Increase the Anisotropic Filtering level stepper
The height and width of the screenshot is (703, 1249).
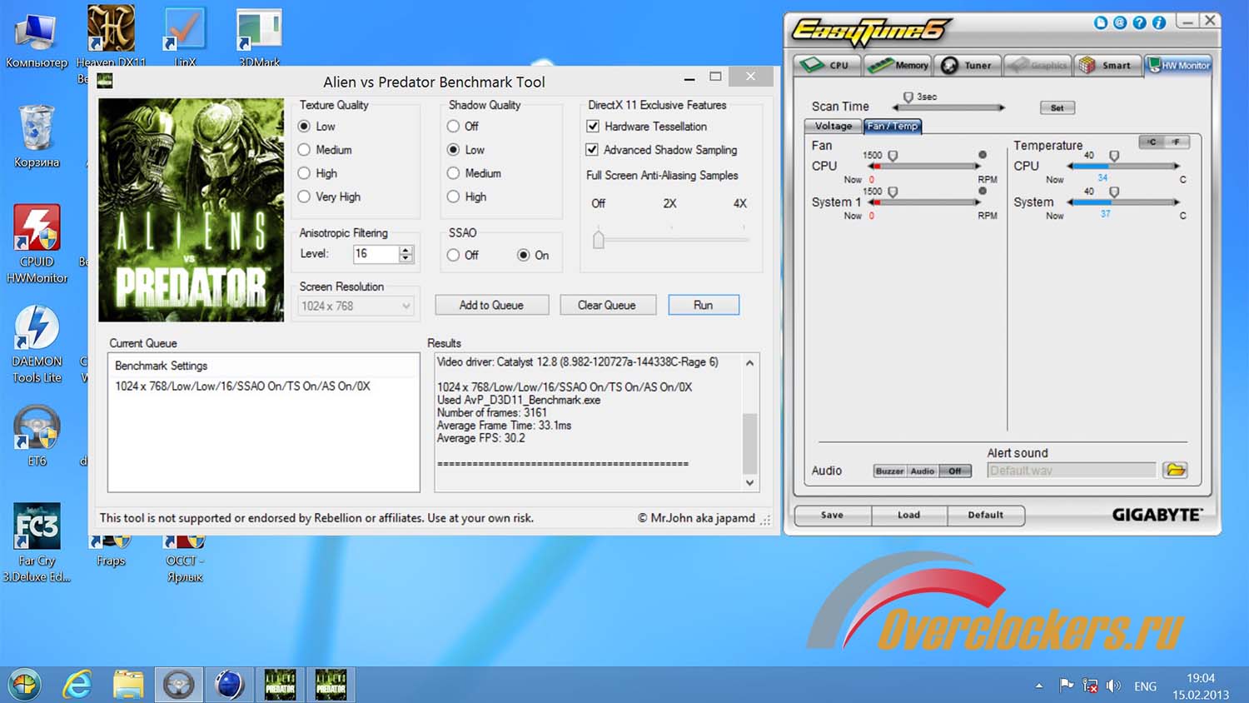pyautogui.click(x=406, y=250)
